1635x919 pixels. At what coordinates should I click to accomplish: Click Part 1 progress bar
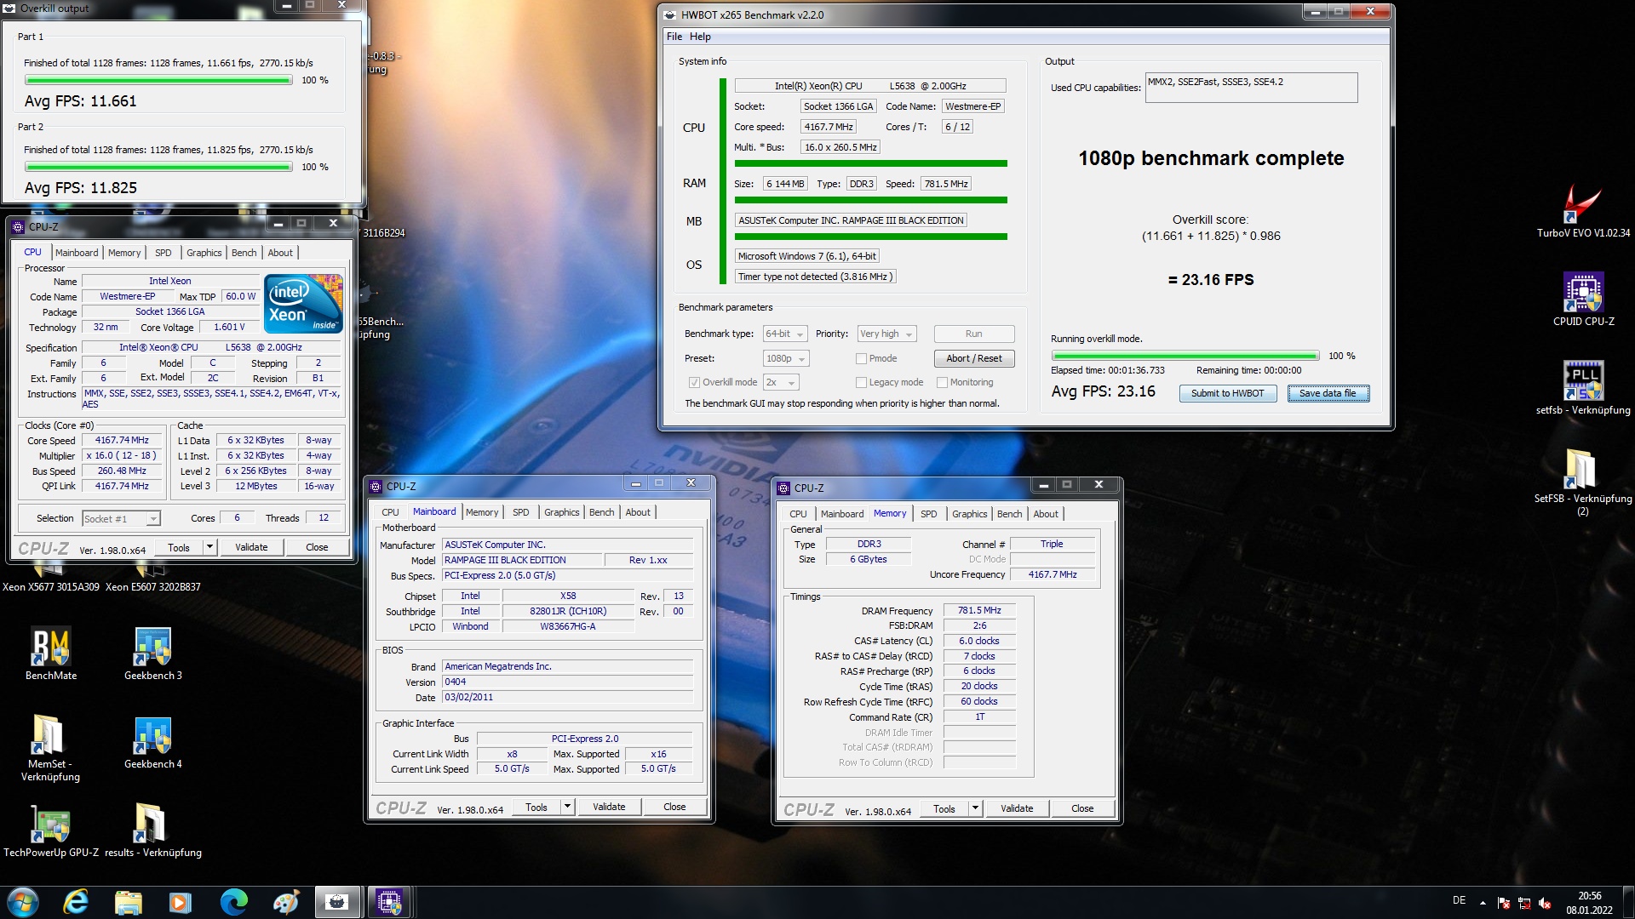pyautogui.click(x=158, y=80)
